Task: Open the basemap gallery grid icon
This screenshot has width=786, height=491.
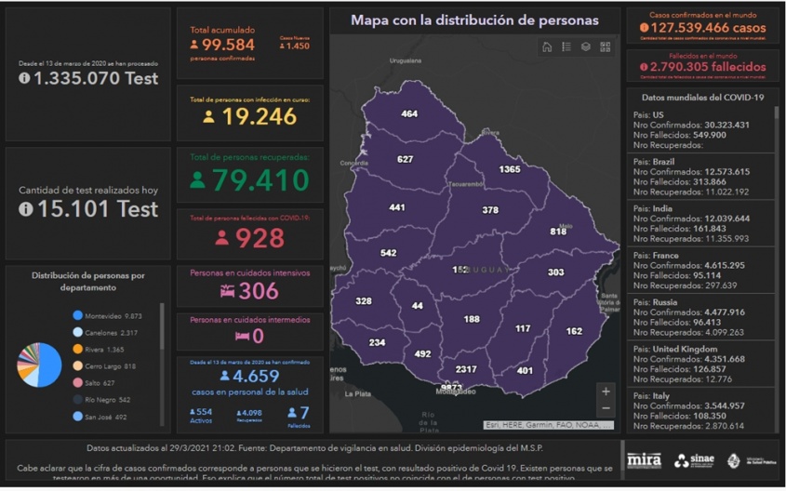Action: [x=606, y=47]
